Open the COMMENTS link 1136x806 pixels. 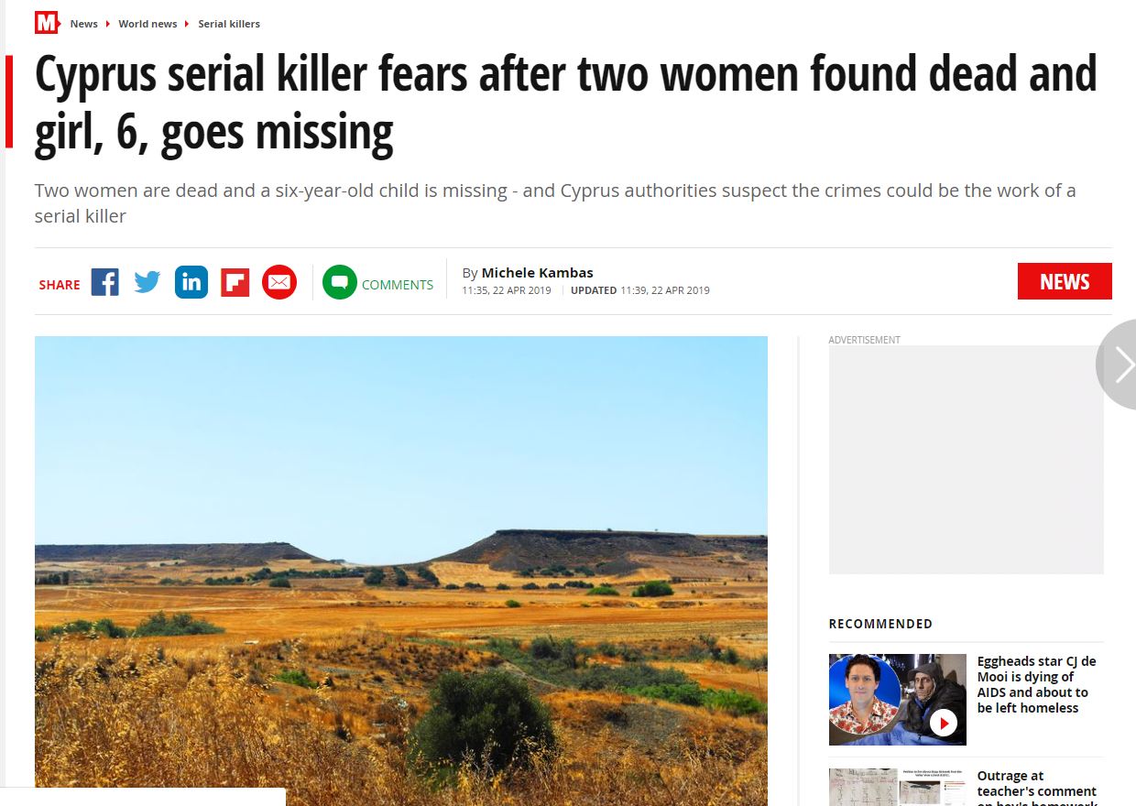click(398, 285)
